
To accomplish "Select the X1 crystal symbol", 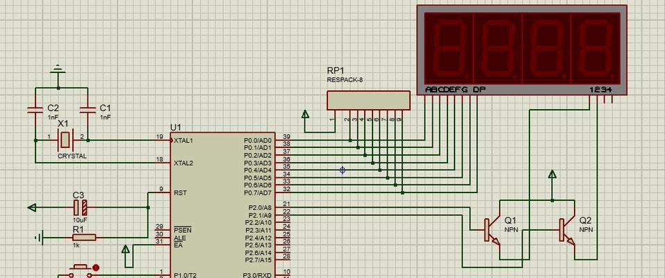I will (x=65, y=140).
